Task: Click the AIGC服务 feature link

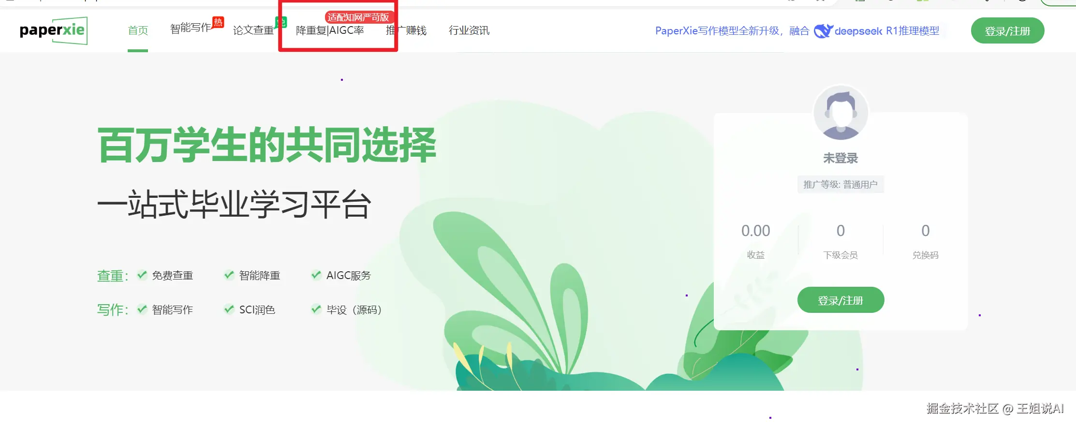Action: coord(349,276)
